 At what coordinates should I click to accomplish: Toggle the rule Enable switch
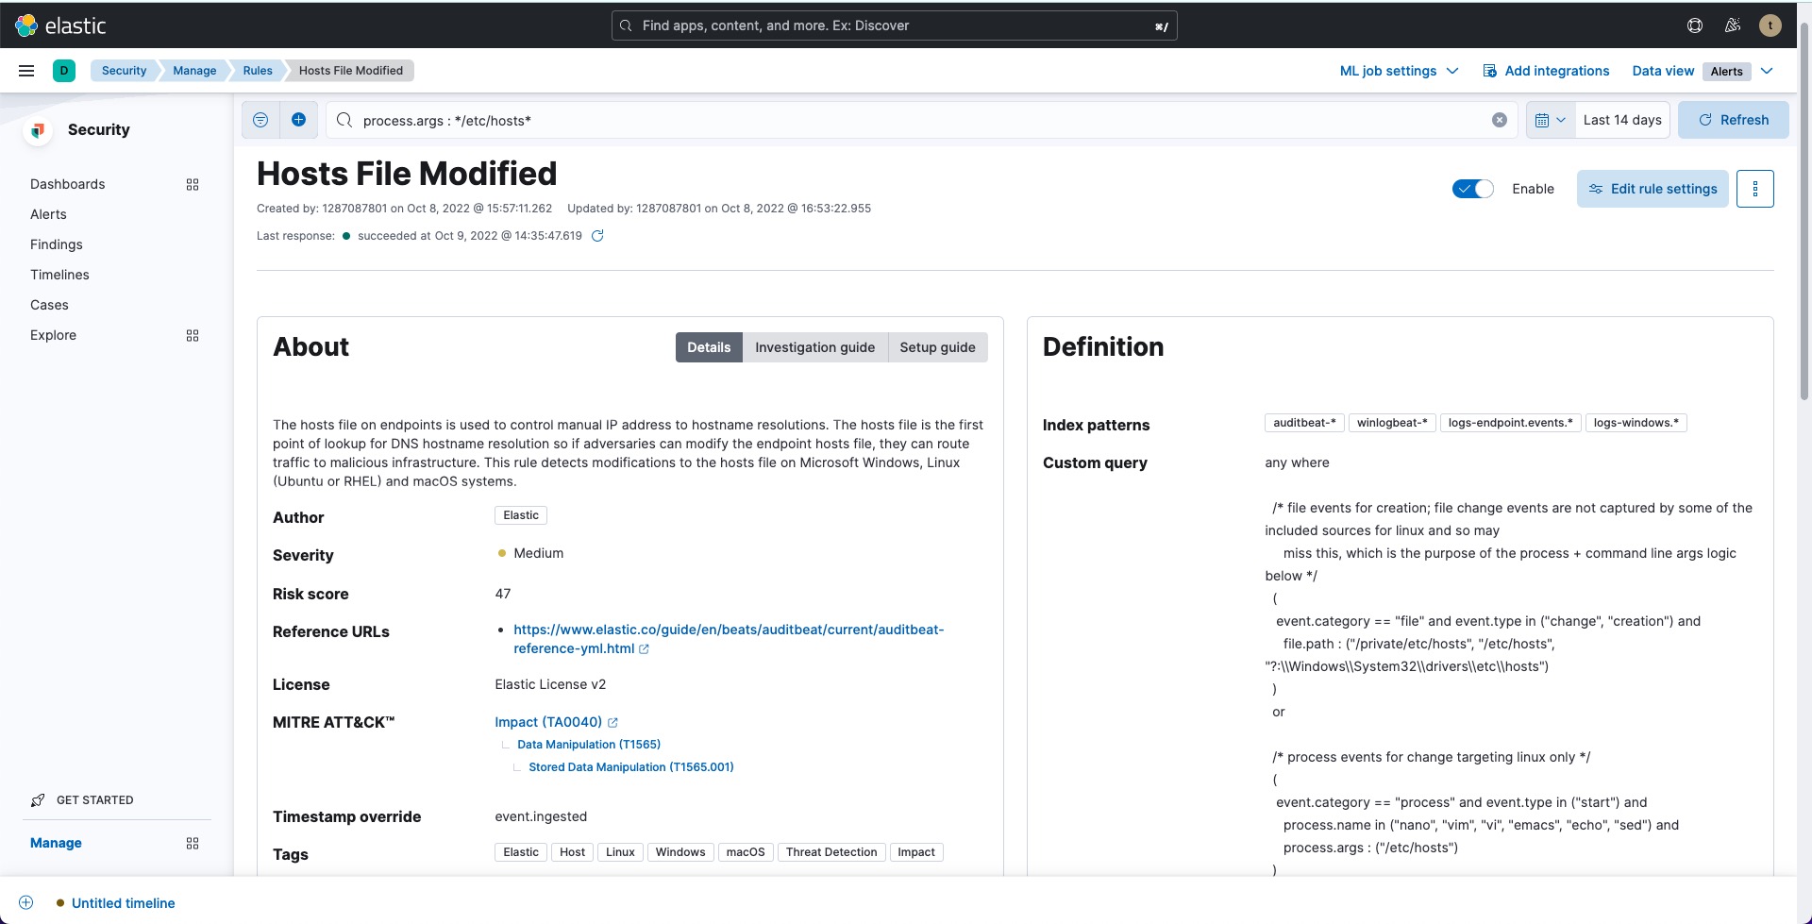[x=1472, y=189]
